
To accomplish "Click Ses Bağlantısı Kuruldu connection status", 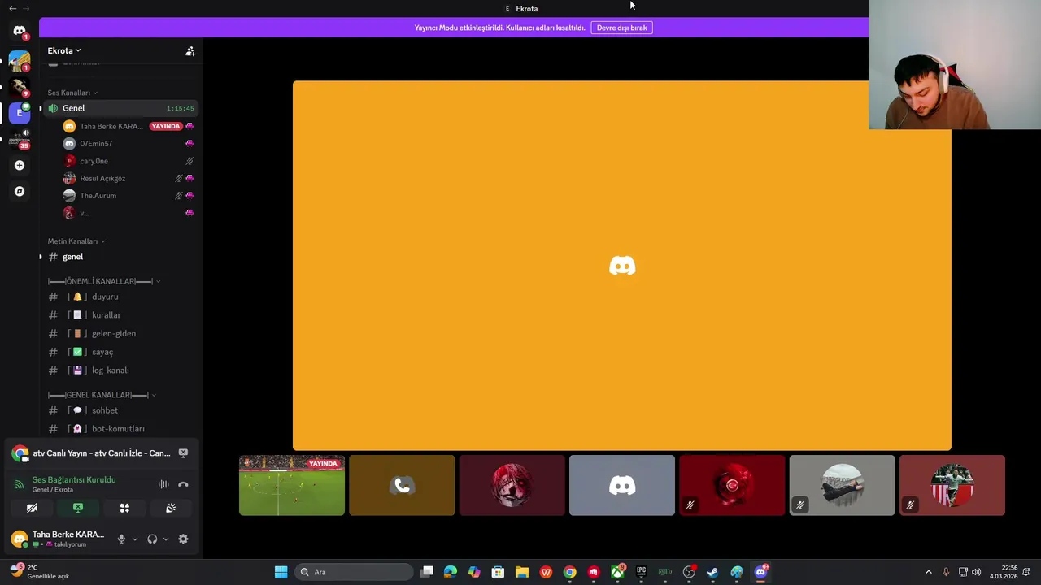I will [74, 479].
